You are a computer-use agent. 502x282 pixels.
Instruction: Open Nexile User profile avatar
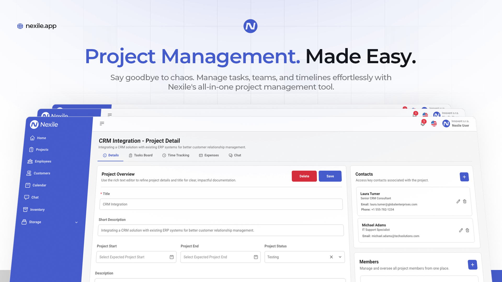tap(446, 124)
